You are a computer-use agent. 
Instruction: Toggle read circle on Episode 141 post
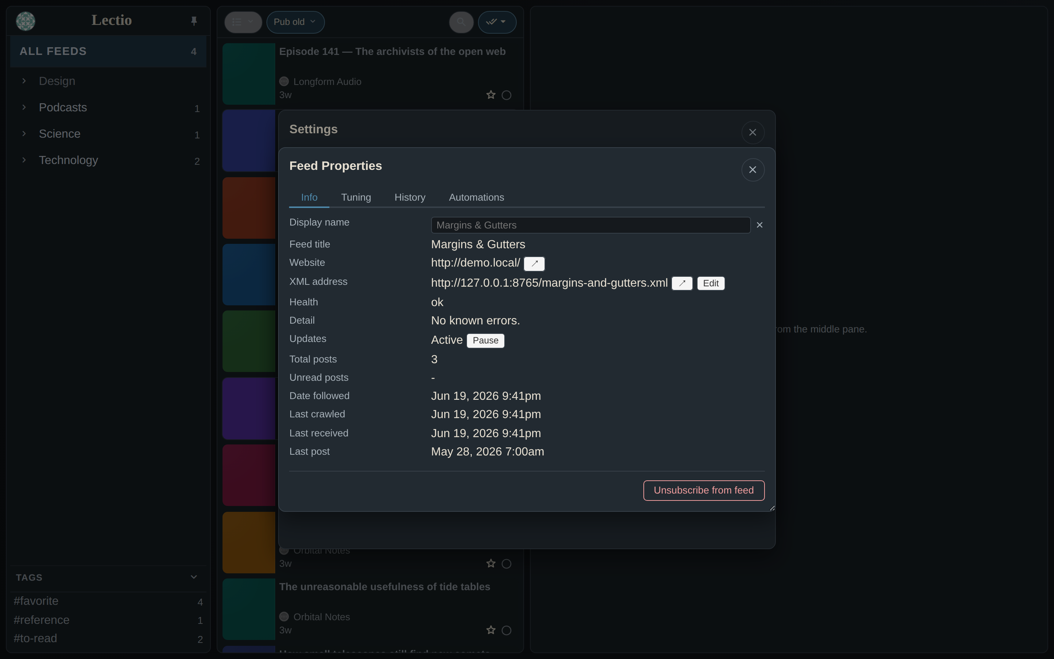pos(506,95)
